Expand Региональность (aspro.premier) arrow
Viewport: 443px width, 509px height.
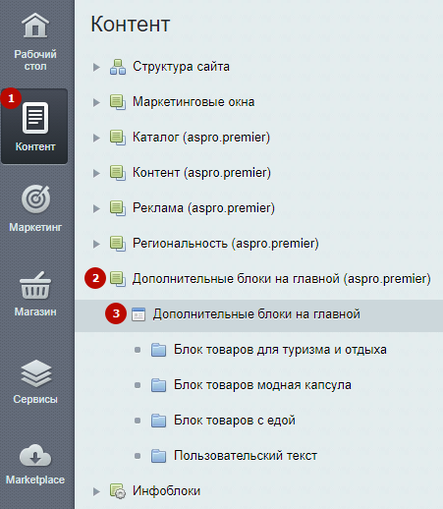pos(96,244)
